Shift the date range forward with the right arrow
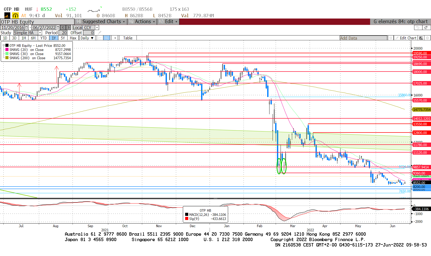The height and width of the screenshot is (256, 431). coord(69,28)
